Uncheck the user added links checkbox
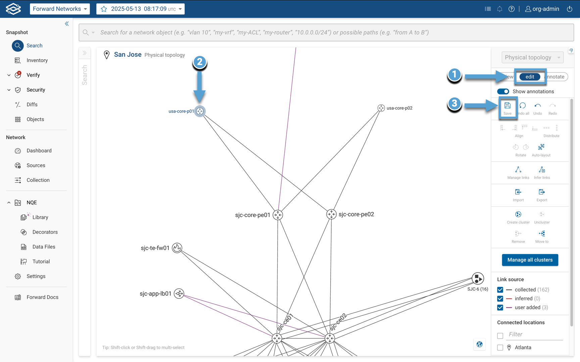 pos(500,307)
